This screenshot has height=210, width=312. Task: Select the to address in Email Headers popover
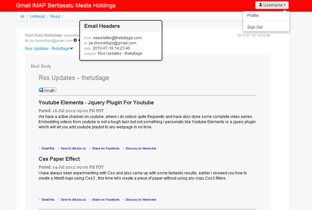point(112,43)
